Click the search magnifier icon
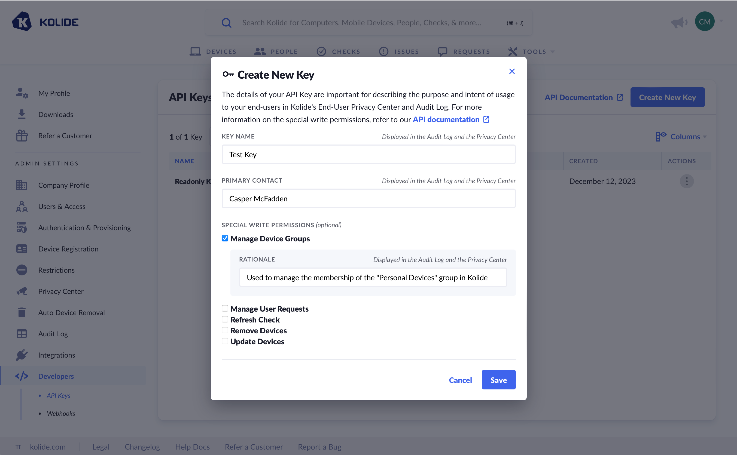Image resolution: width=737 pixels, height=455 pixels. (227, 23)
